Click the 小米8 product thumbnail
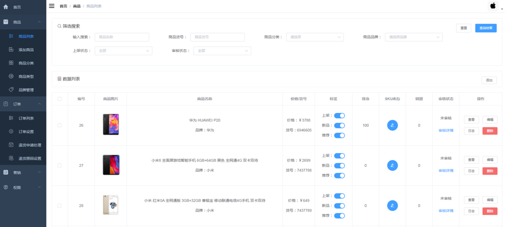 [x=111, y=165]
